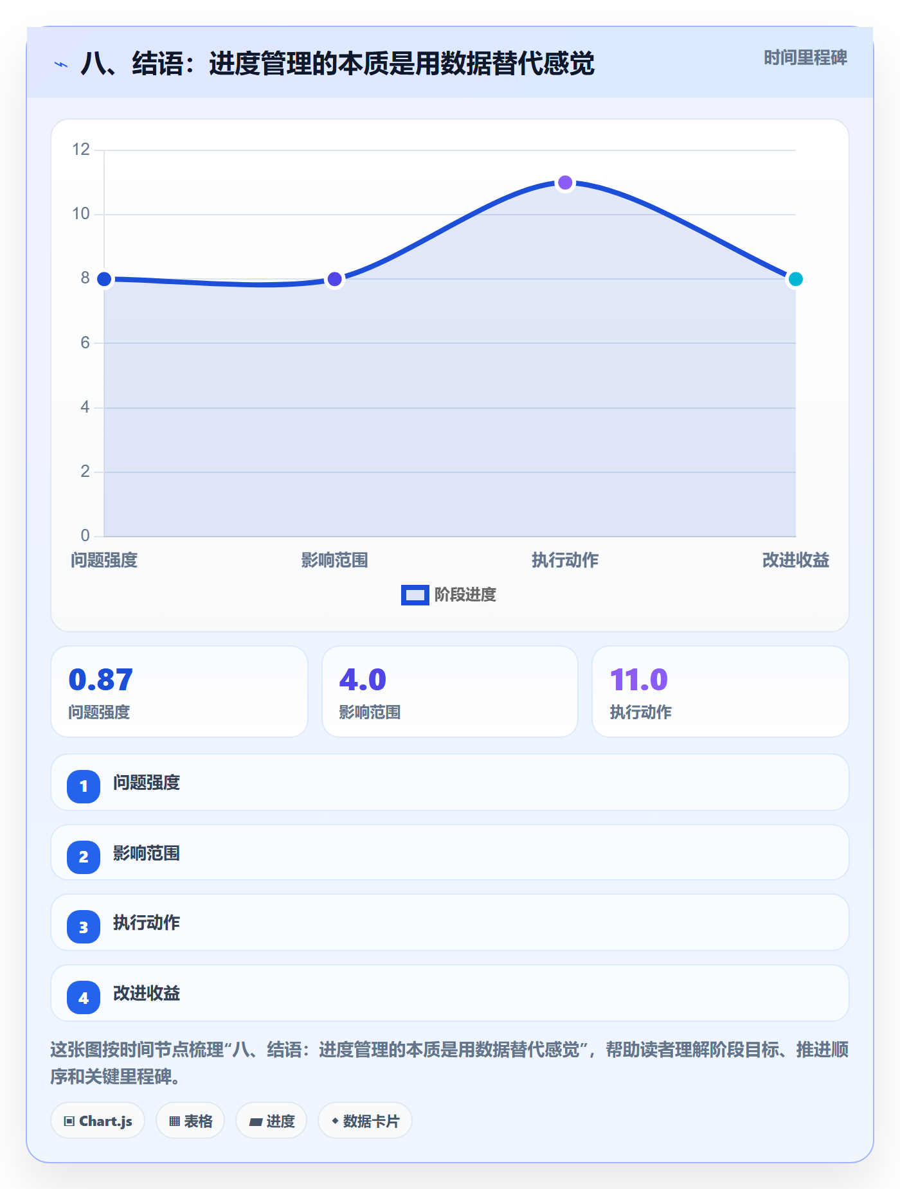Click the description paragraph starting 这张图按时间节点

[x=449, y=1063]
